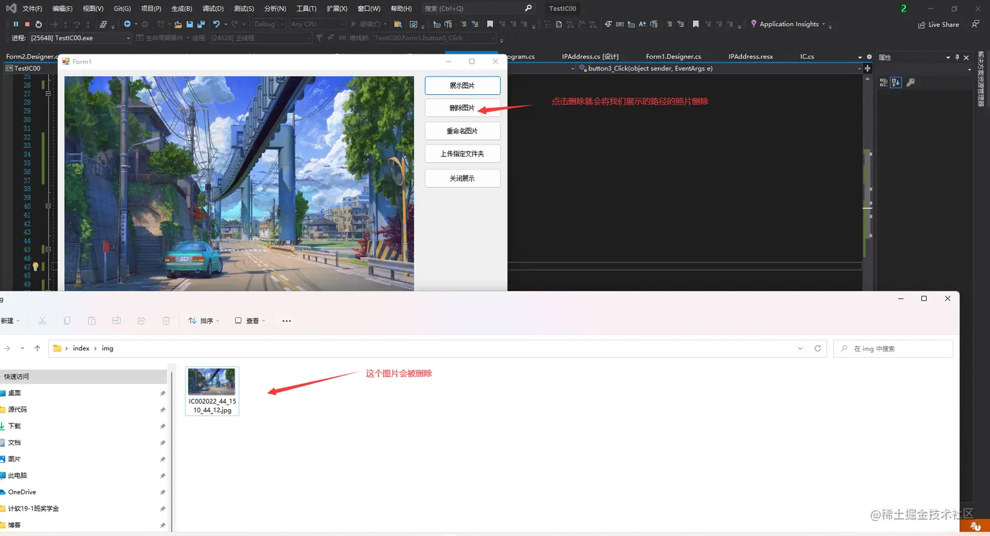Open 下载 in the Explorer sidebar
Viewport: 990px width, 536px height.
coord(14,425)
